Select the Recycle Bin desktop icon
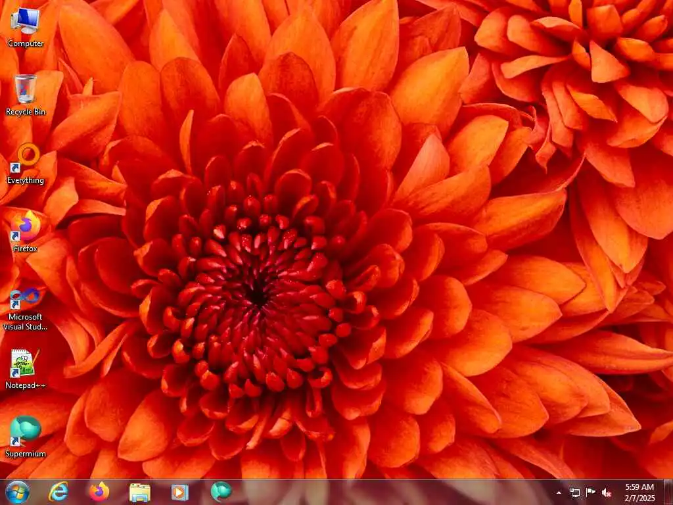This screenshot has width=673, height=505. click(x=26, y=95)
